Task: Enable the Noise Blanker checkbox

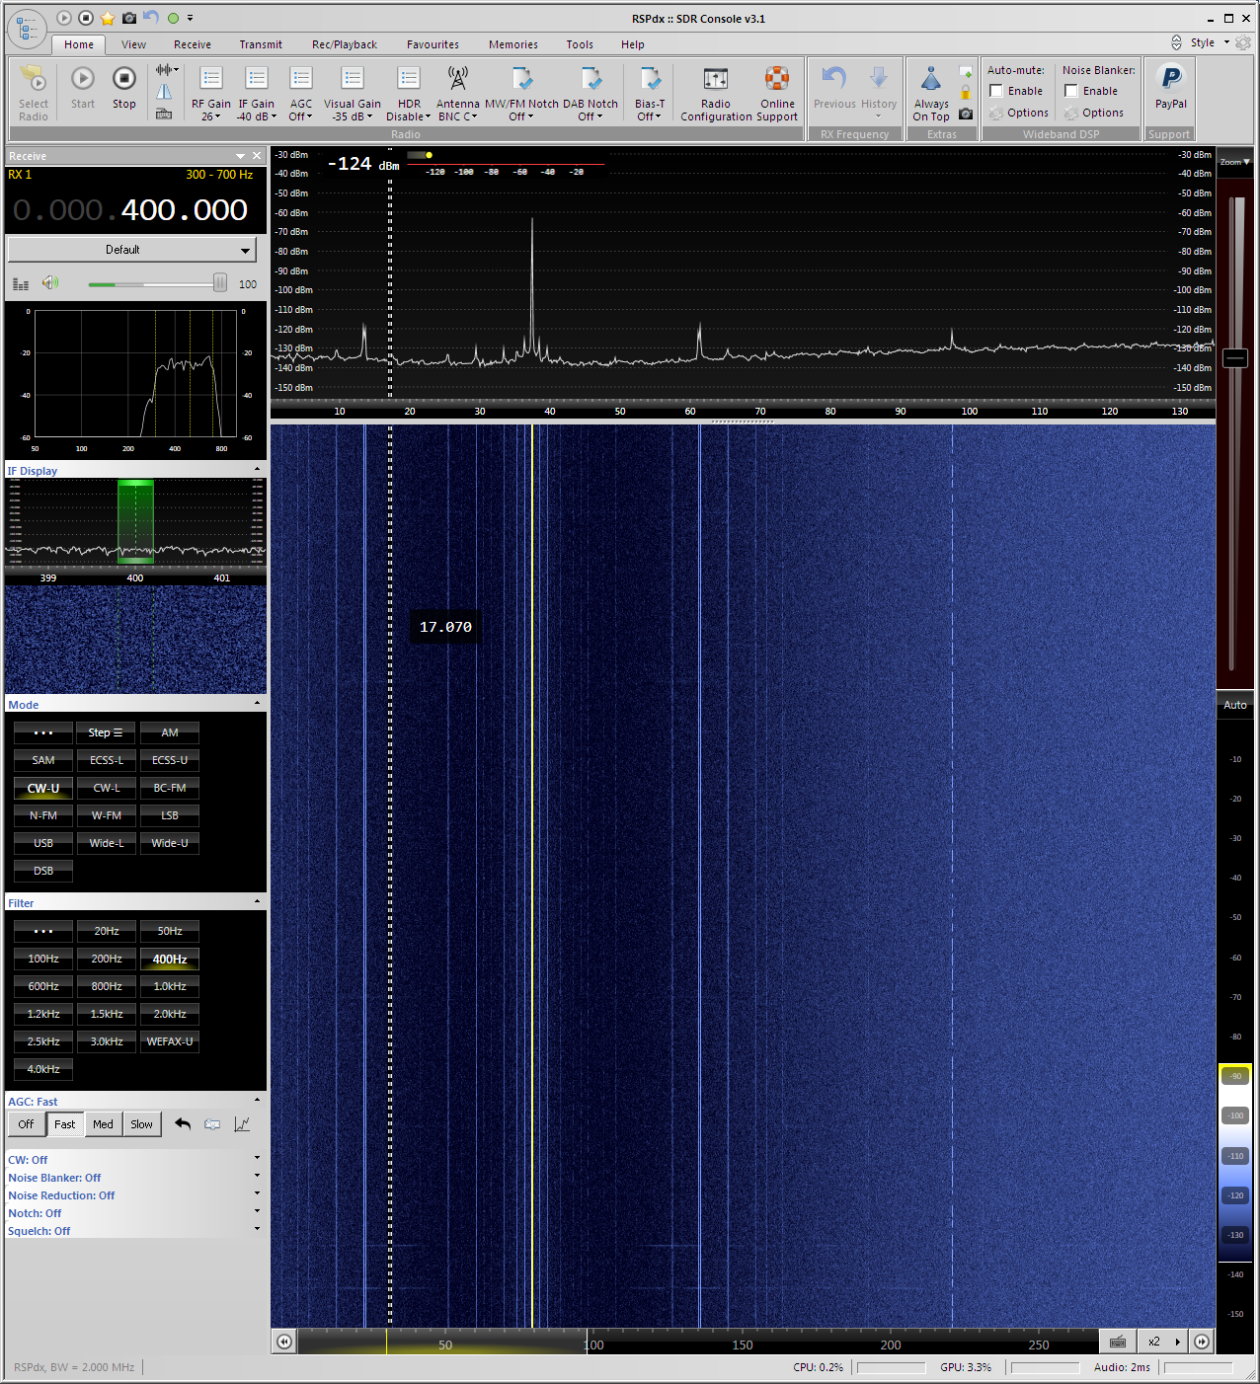Action: point(1071,91)
